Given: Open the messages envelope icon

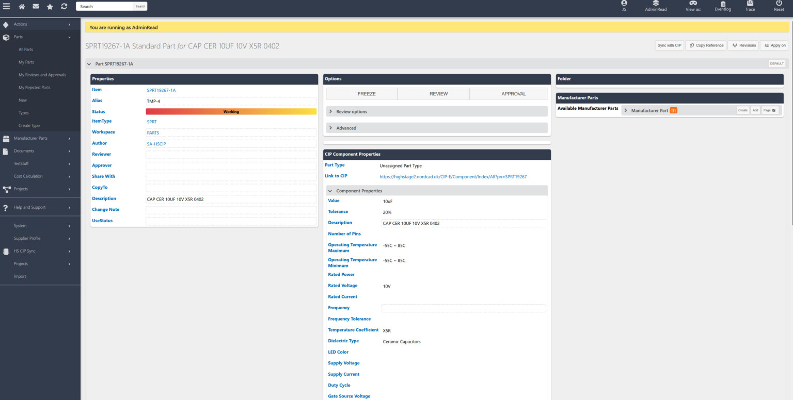Looking at the screenshot, I should click(35, 7).
